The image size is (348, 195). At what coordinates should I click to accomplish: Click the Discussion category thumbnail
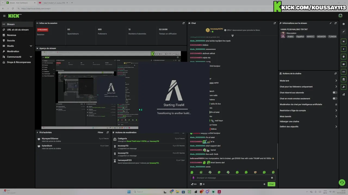click(x=283, y=35)
